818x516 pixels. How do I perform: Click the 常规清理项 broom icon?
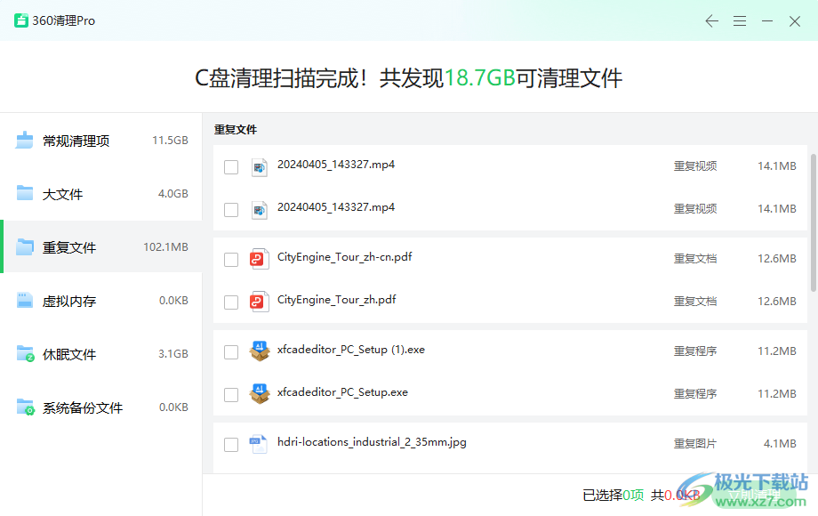click(25, 141)
